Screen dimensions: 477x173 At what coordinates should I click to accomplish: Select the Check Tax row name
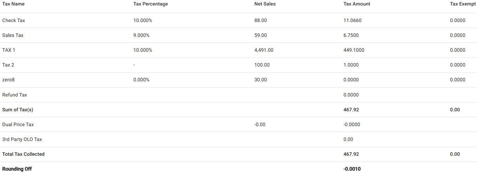[x=13, y=20]
